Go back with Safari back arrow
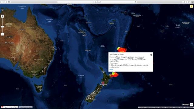This screenshot has height=109, width=194. 2,2
